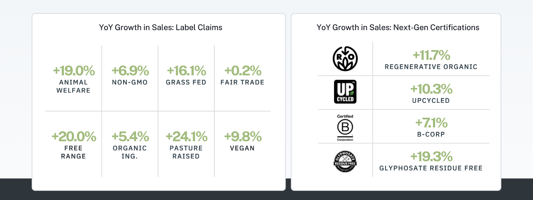Click the Next-Gen Certifications card title
Screen dimensions: 533x200
pos(398,27)
